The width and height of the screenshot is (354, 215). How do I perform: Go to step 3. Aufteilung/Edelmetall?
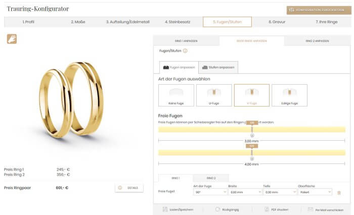pos(128,22)
